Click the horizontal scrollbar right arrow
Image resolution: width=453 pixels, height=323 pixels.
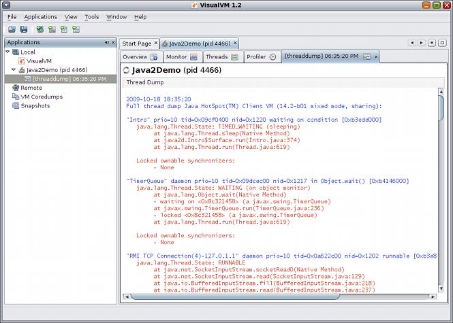click(433, 296)
